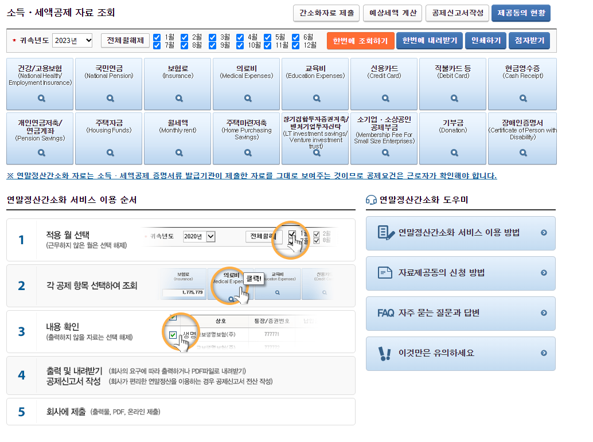Click the FAQ icon
593x442 pixels.
pos(386,313)
